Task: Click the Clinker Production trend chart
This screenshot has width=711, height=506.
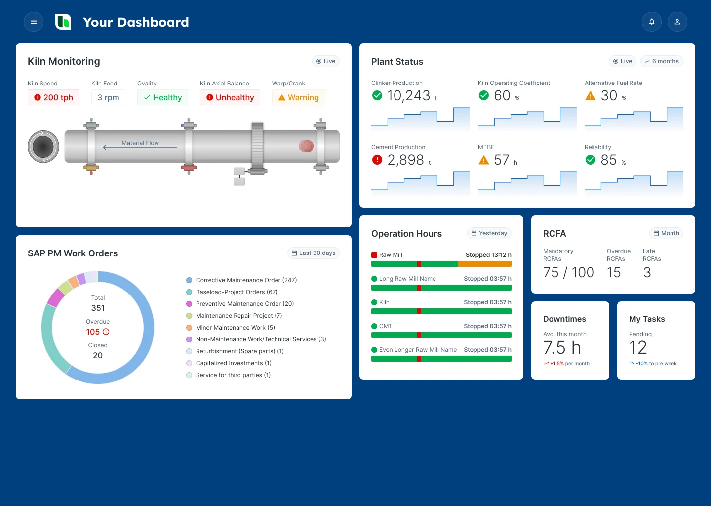Action: [421, 119]
